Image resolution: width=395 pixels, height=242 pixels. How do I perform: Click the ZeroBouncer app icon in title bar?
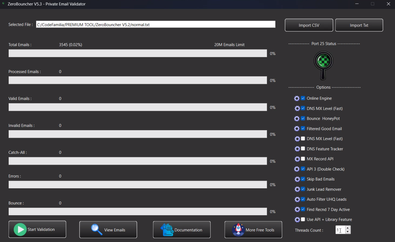(3, 4)
